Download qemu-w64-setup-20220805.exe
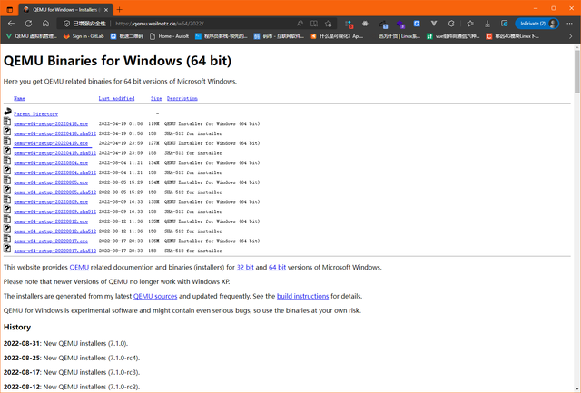Image resolution: width=581 pixels, height=393 pixels. pyautogui.click(x=51, y=182)
